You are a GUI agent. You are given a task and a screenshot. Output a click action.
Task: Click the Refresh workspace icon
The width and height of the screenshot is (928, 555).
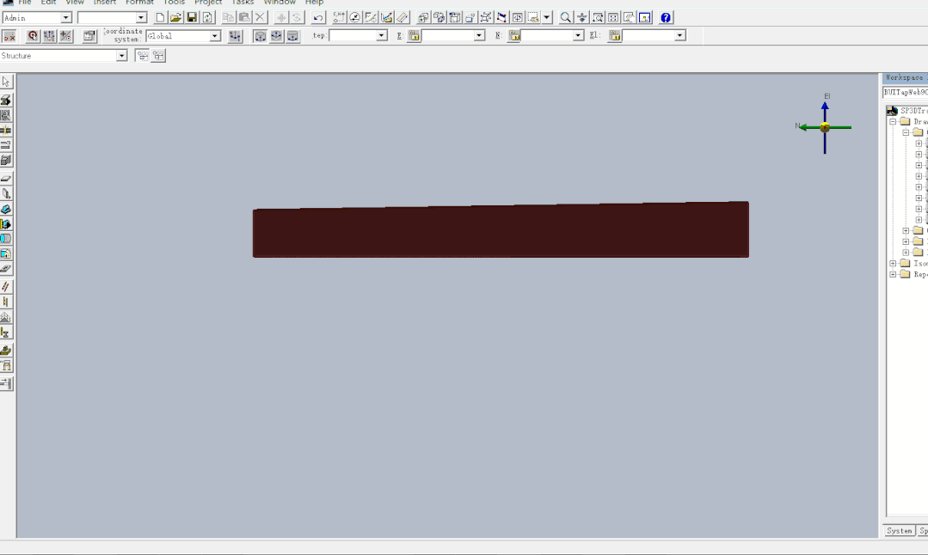pos(208,18)
